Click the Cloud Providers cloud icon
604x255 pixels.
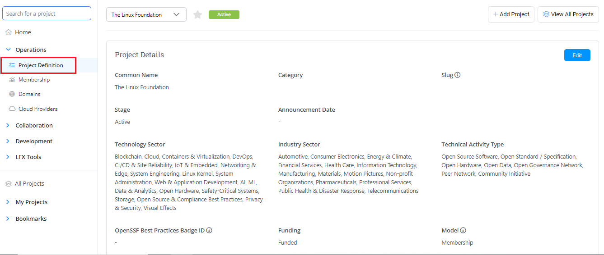click(x=12, y=109)
